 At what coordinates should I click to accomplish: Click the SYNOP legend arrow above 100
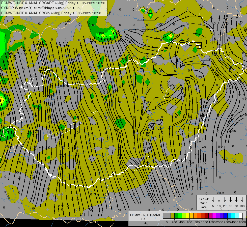coord(242,200)
